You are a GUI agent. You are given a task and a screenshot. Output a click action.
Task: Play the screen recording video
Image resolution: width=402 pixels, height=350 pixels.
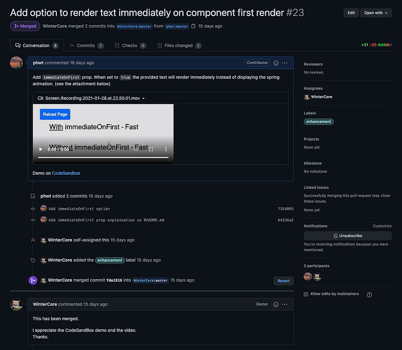pos(41,149)
